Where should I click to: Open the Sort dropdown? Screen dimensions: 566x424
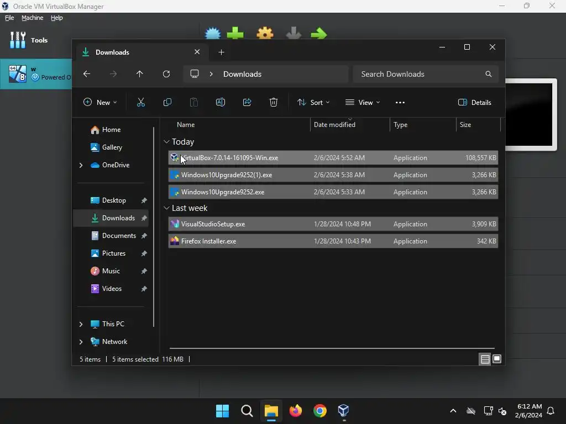[x=313, y=102]
